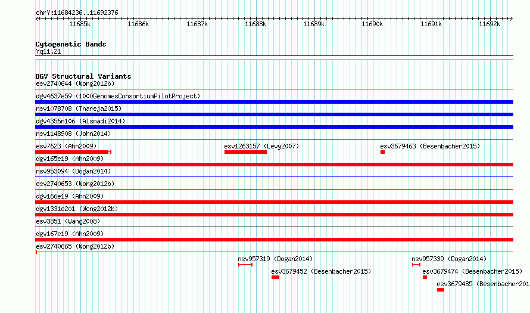The height and width of the screenshot is (313, 530).
Task: Select the dgv1331e201 red variant bar
Action: 274,215
